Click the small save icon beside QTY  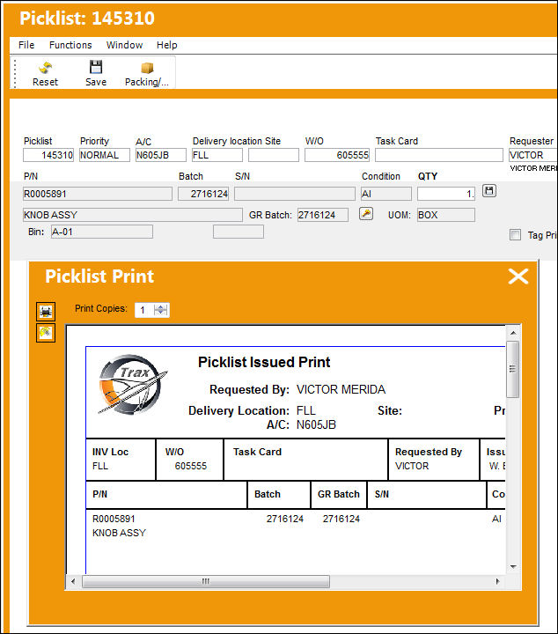coord(489,191)
